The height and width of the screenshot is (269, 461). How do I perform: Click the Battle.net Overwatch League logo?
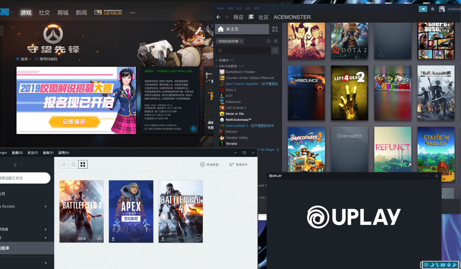click(108, 12)
